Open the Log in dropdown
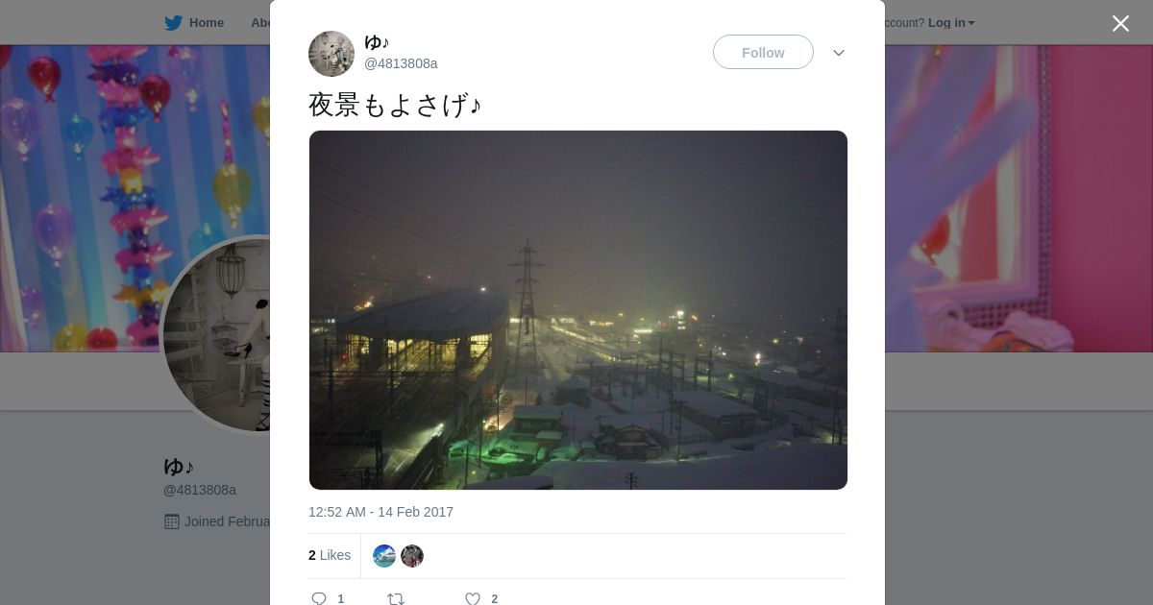 point(951,23)
